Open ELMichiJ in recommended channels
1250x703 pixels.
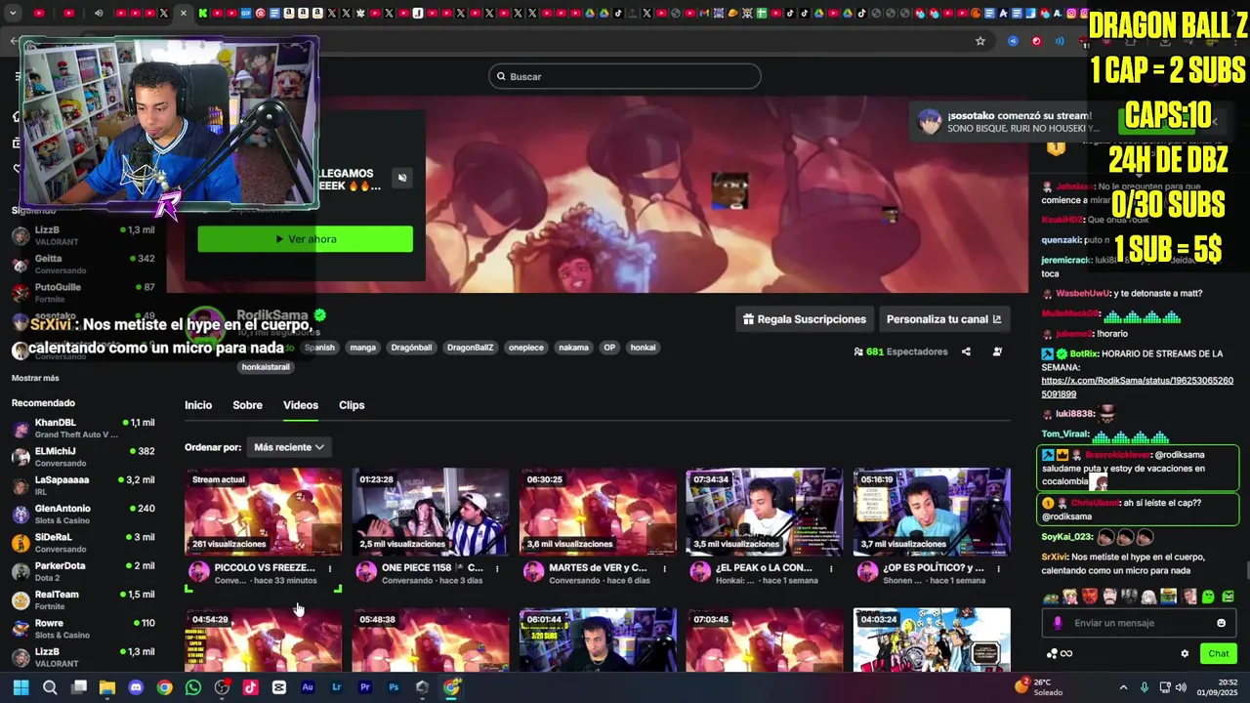tap(83, 457)
